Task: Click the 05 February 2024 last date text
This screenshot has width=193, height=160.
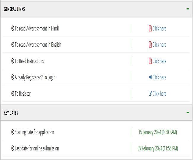Action: 157,148
